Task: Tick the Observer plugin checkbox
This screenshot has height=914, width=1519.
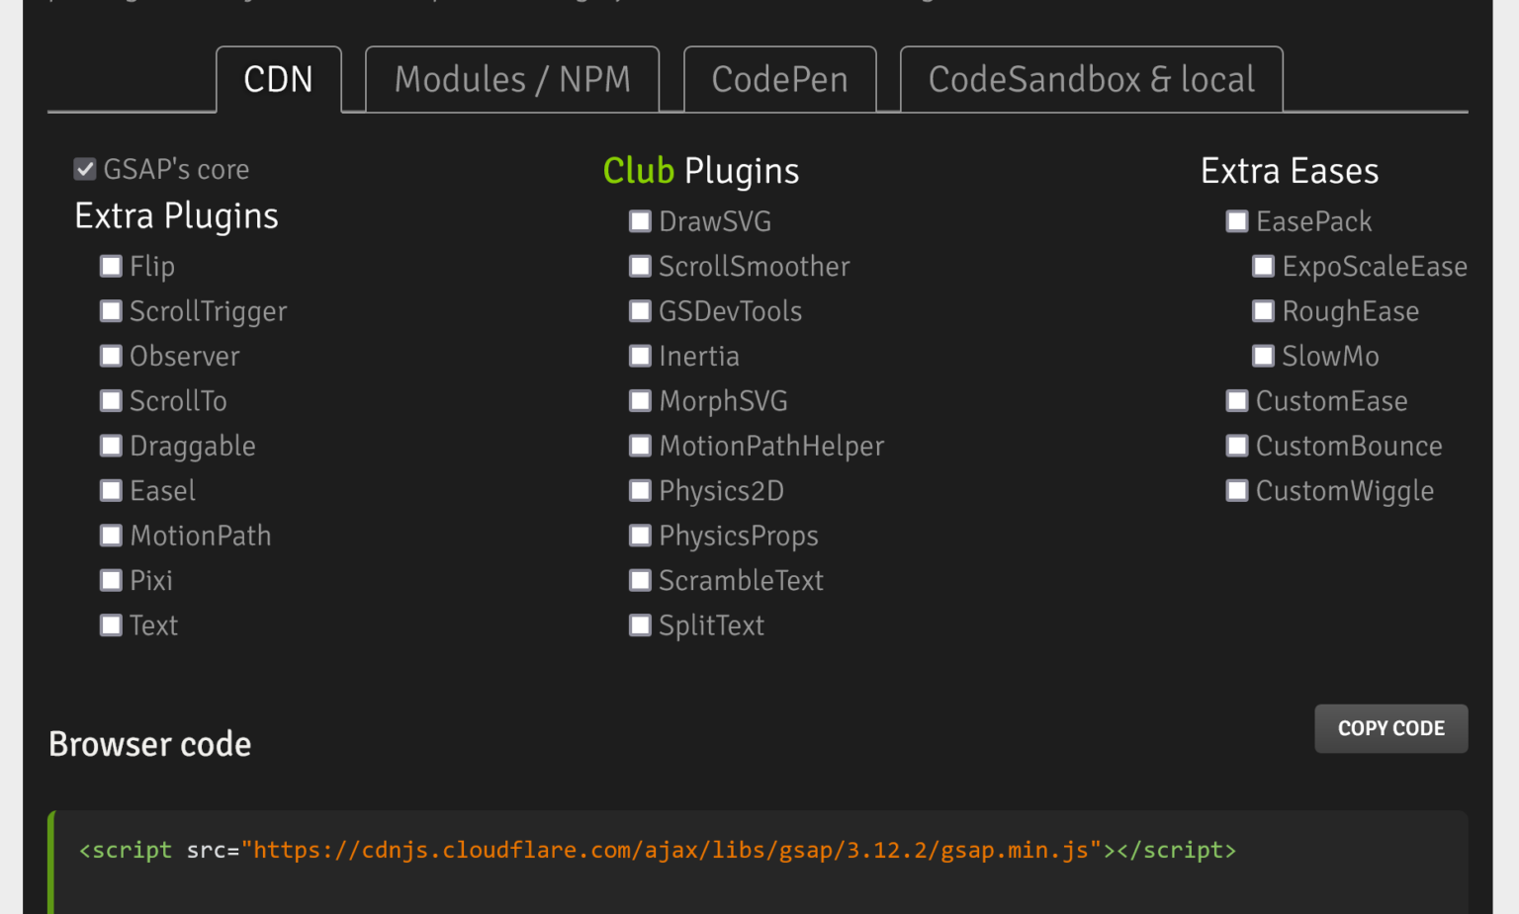Action: tap(111, 357)
